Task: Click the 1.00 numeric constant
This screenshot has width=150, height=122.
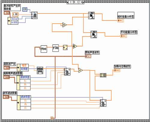Action: [x=15, y=14]
